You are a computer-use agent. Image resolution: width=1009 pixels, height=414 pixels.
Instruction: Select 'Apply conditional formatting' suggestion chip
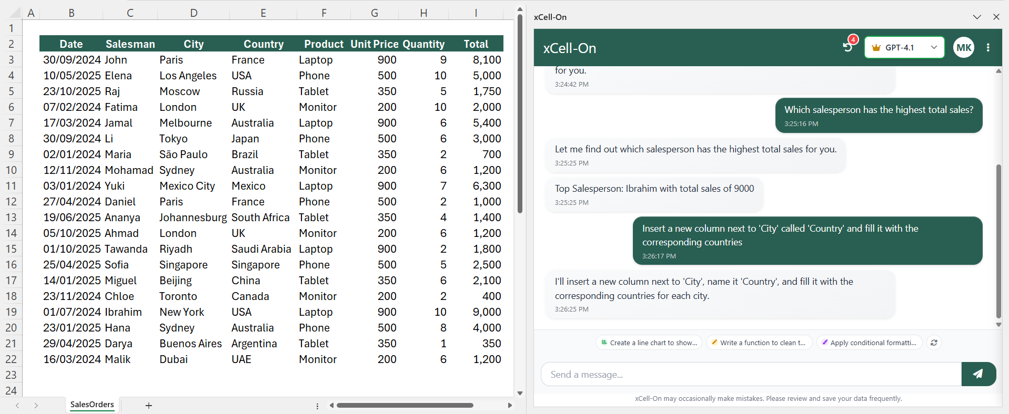[869, 343]
